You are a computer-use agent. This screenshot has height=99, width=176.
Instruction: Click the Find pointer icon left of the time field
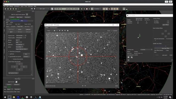(x=52, y=9)
